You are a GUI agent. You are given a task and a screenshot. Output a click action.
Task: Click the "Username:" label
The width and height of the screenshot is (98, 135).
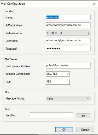[12, 41]
